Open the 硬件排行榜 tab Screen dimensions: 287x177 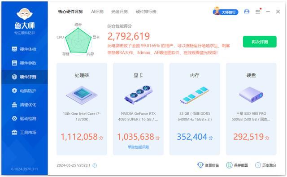146,12
